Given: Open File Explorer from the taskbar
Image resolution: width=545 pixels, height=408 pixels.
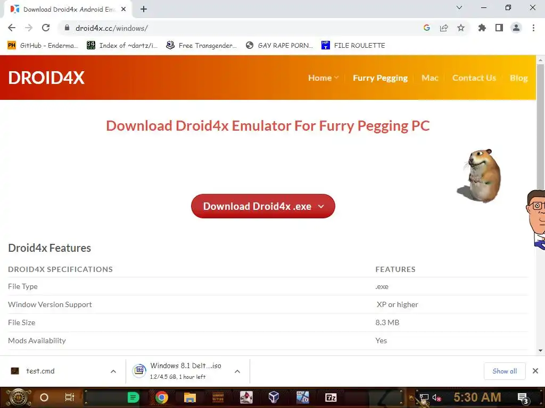Looking at the screenshot, I should [x=190, y=397].
